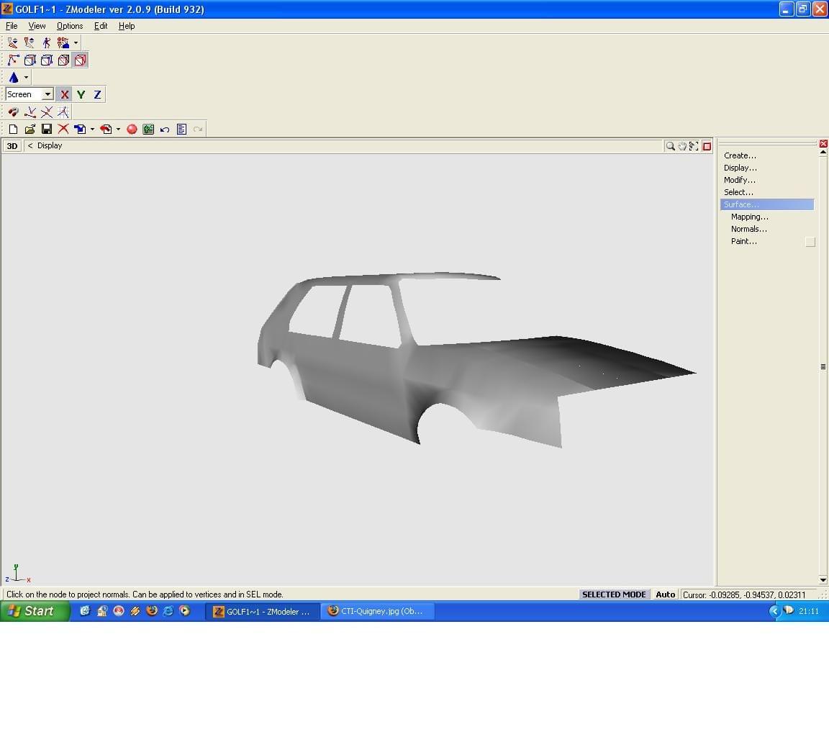The width and height of the screenshot is (829, 737).
Task: Open the Screen coordinate system dropdown
Action: coord(47,94)
